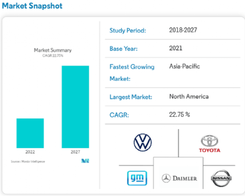
Task: Click the Asia-Pacific value
Action: [184, 66]
